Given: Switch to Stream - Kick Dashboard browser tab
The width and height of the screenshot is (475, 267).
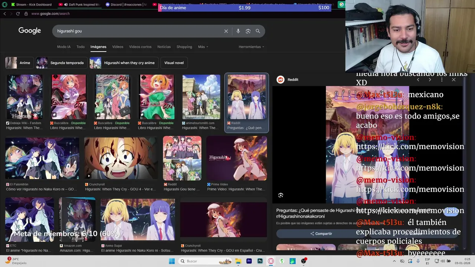Looking at the screenshot, I should (x=32, y=4).
